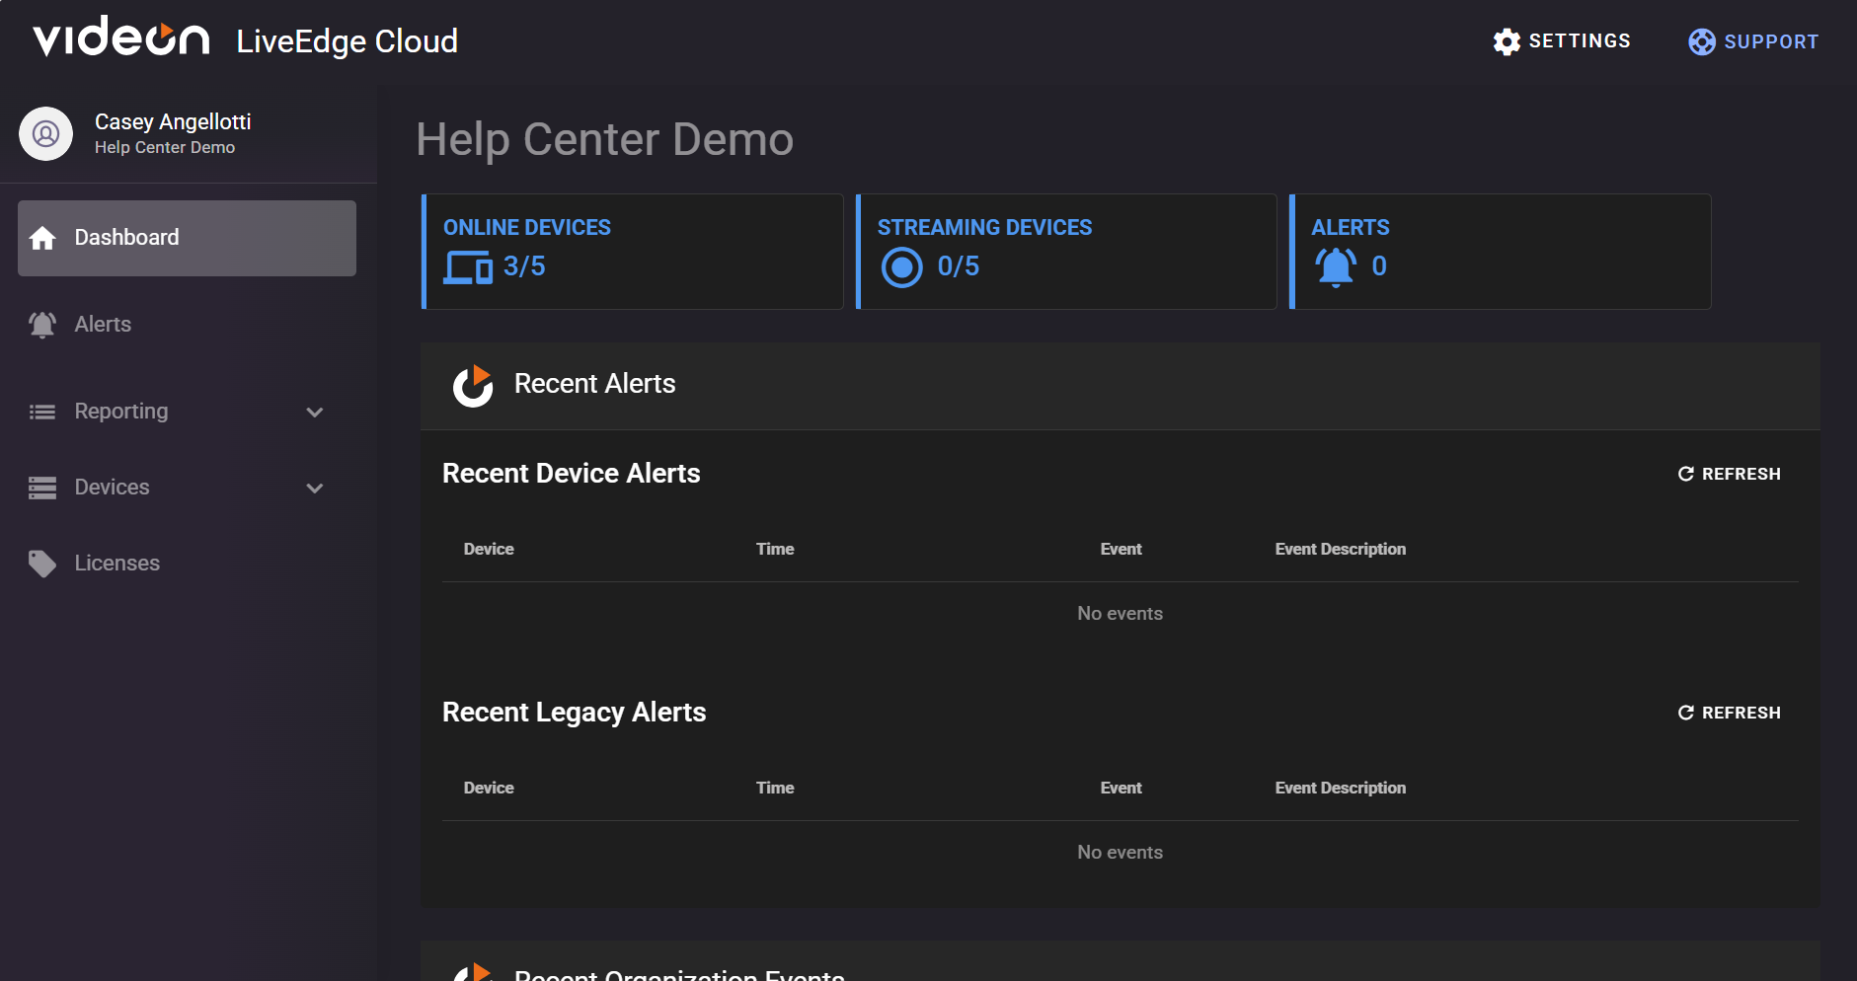Open Settings via the gear icon
This screenshot has width=1857, height=981.
(1507, 41)
